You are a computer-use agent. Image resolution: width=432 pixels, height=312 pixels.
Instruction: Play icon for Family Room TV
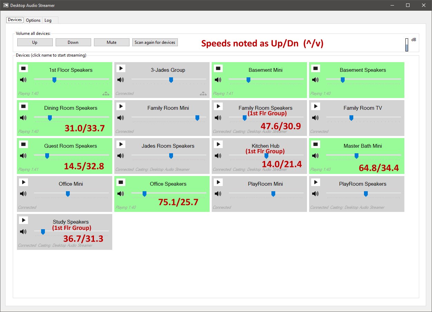(x=316, y=106)
